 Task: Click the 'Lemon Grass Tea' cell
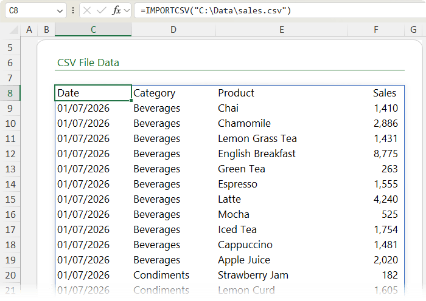(281, 138)
